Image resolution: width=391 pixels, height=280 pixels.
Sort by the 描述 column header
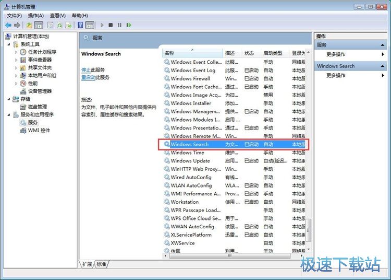click(x=233, y=53)
